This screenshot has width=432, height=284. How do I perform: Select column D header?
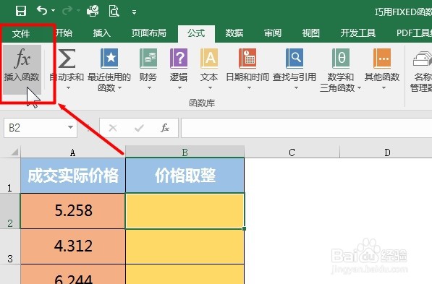tap(386, 152)
